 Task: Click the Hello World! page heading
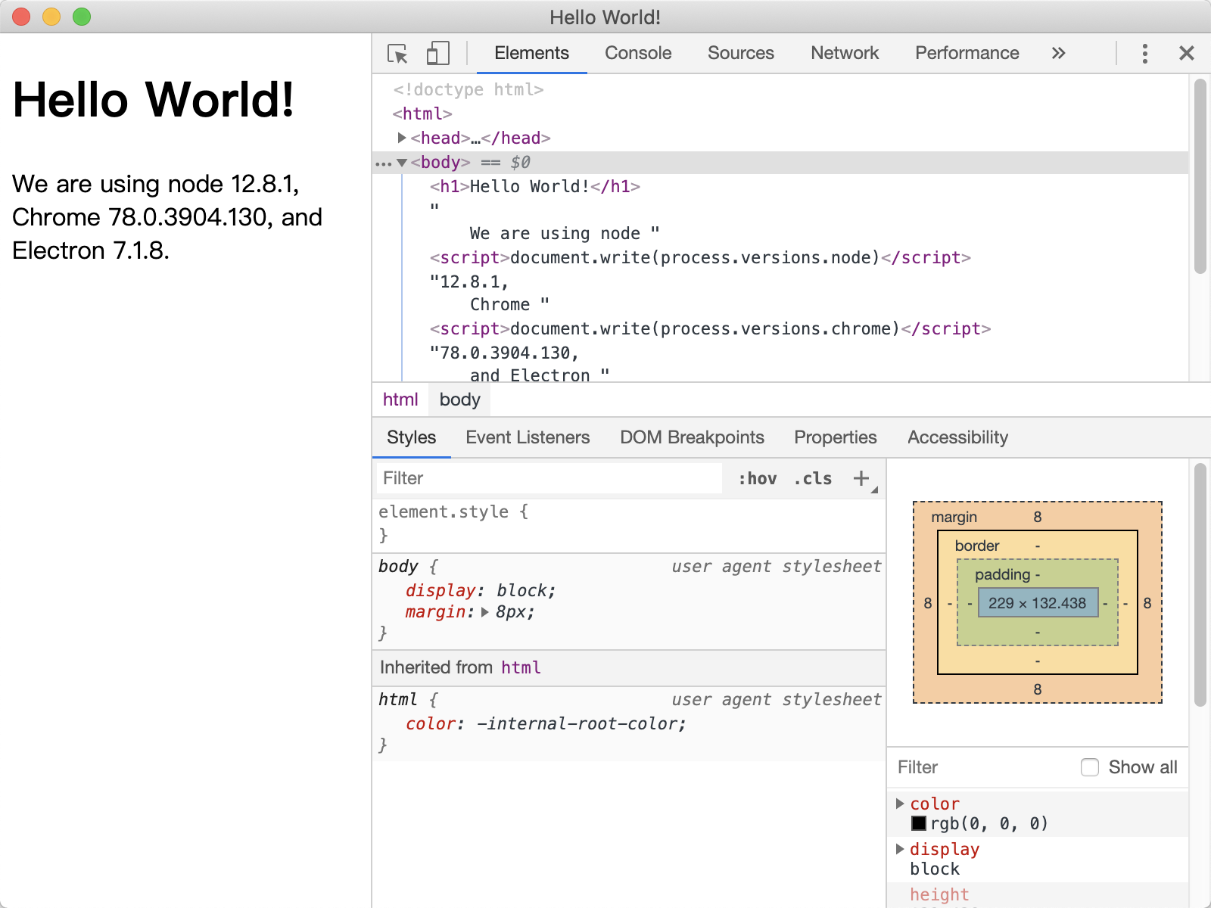154,100
